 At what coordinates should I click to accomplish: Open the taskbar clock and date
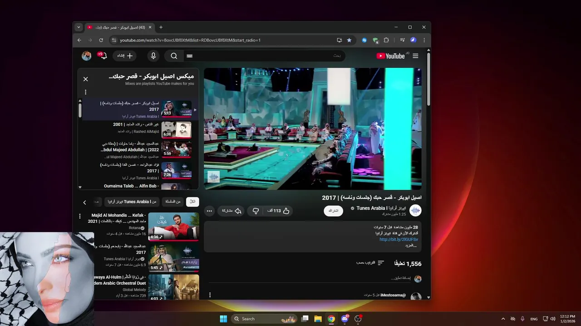567,319
